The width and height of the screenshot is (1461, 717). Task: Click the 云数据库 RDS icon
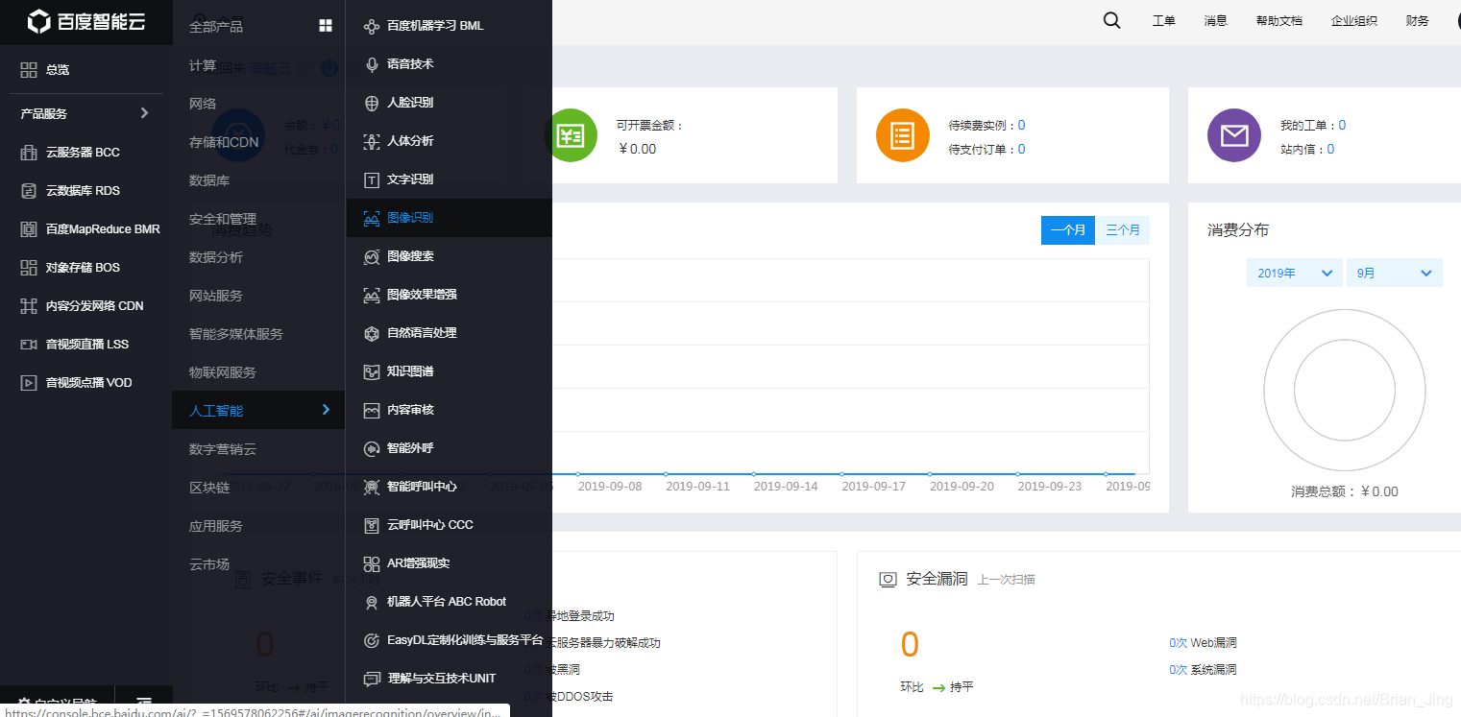tap(29, 191)
